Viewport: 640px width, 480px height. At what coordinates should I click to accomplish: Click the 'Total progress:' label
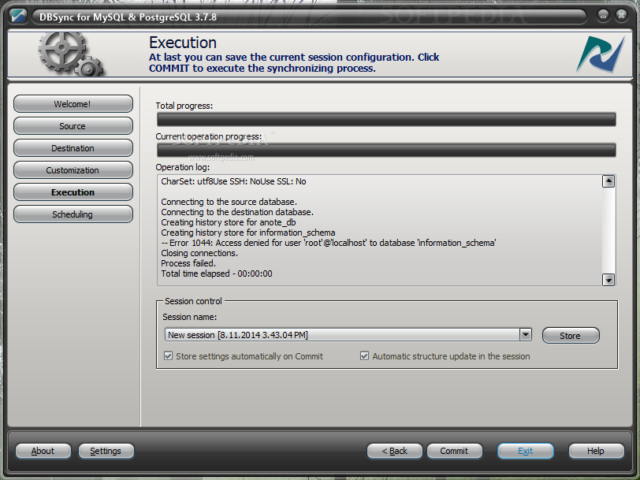184,106
